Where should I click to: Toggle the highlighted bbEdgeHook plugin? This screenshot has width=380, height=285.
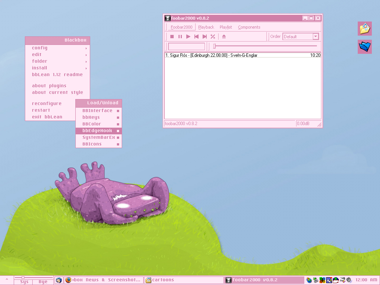point(99,131)
